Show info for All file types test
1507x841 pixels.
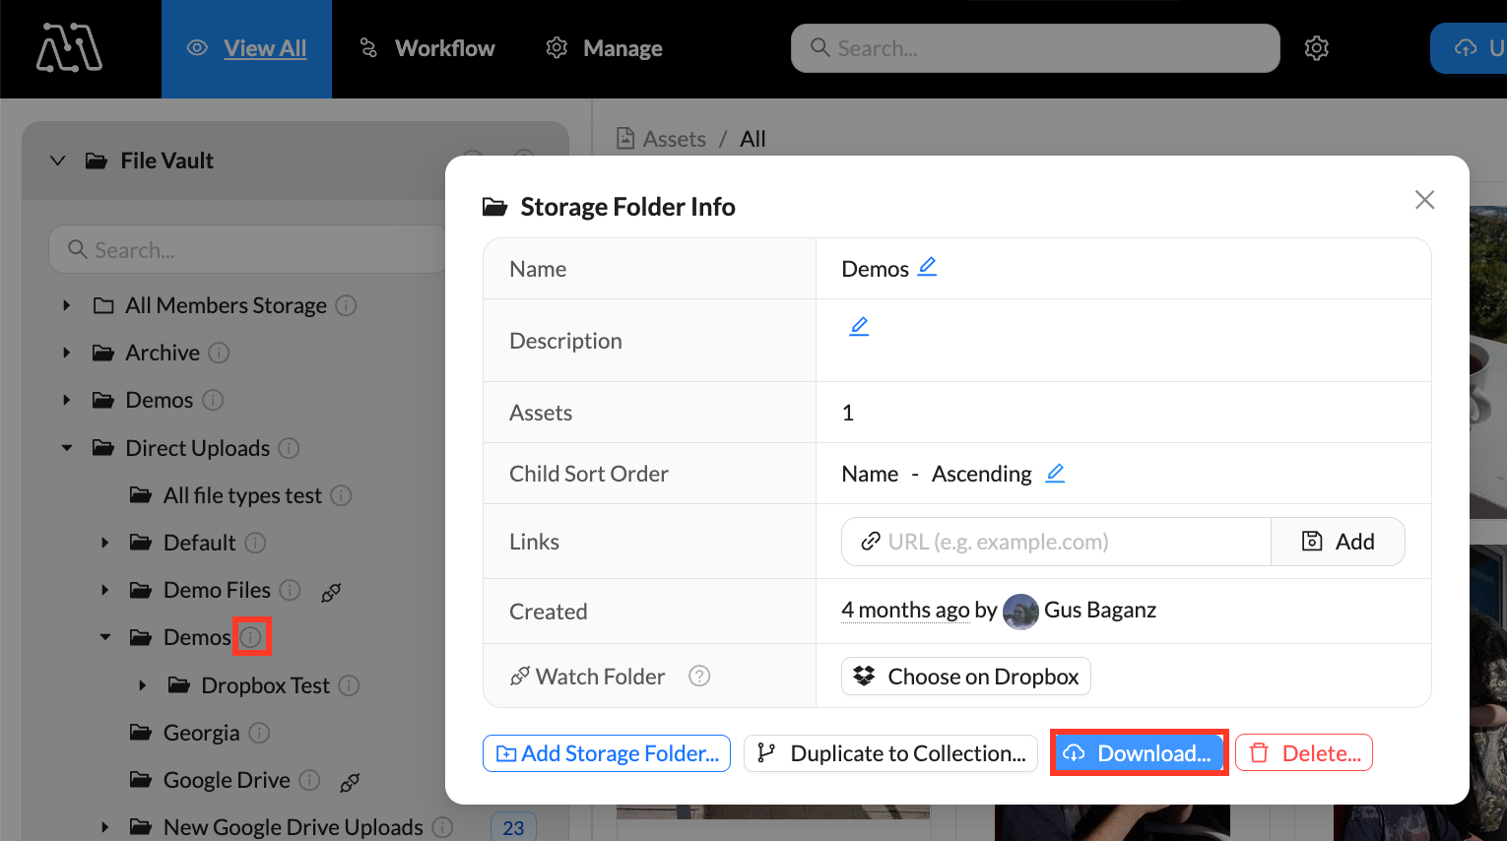tap(341, 495)
